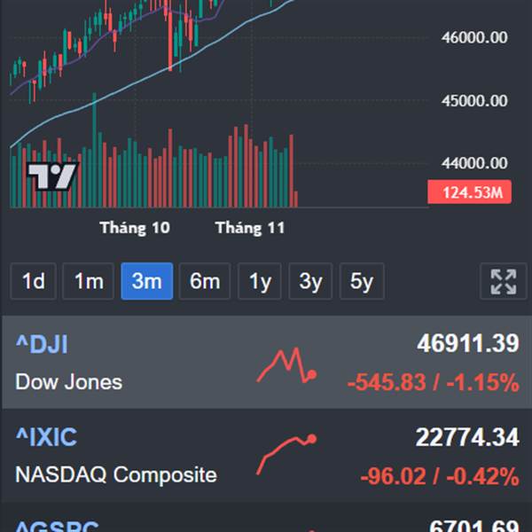Click the NASDAQ Composite sparkline chart
This screenshot has height=532, width=532.
(286, 453)
